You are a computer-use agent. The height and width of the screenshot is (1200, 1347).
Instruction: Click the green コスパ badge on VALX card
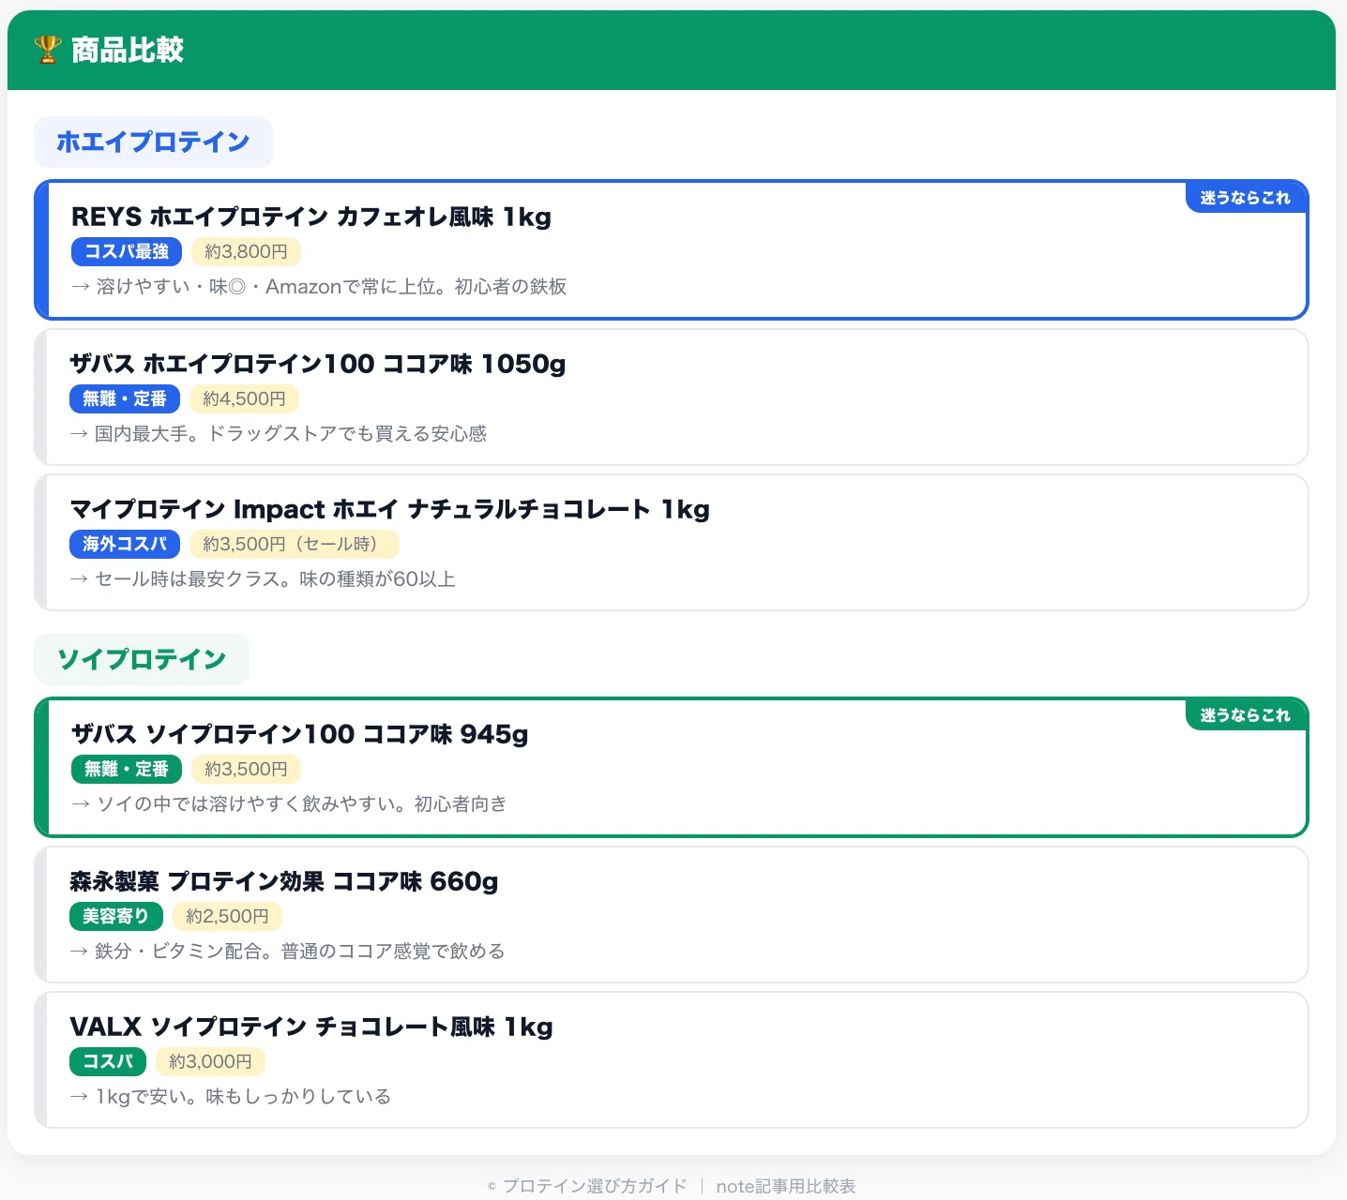[108, 1061]
